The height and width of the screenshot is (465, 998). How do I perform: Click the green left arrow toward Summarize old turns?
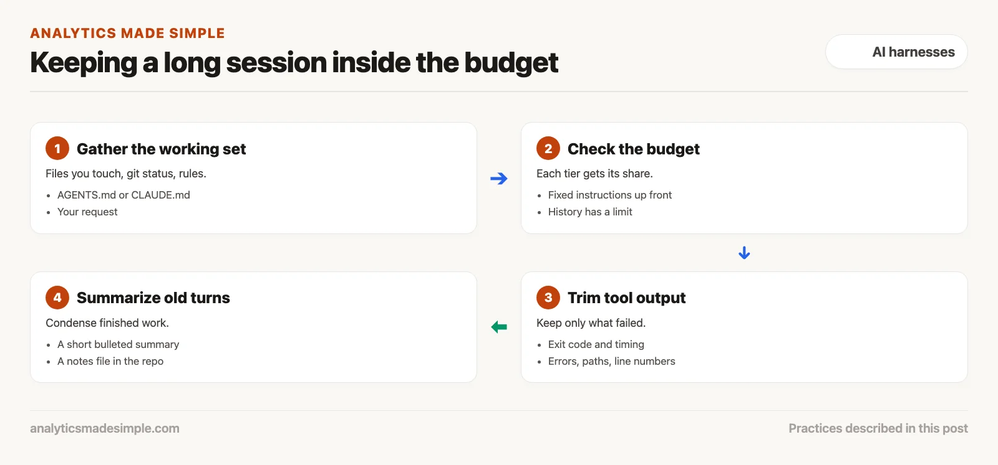coord(499,327)
